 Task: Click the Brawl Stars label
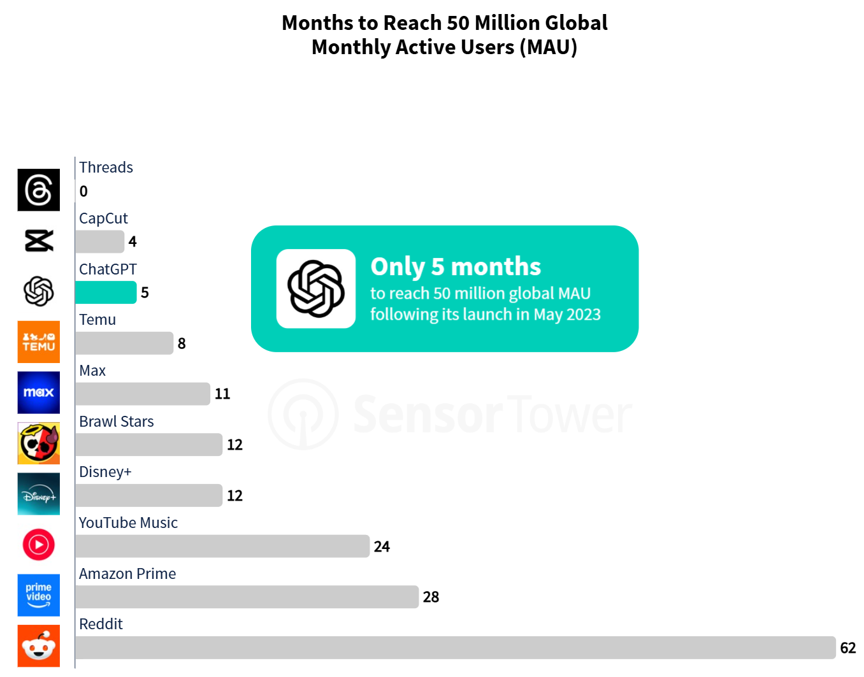tap(117, 422)
